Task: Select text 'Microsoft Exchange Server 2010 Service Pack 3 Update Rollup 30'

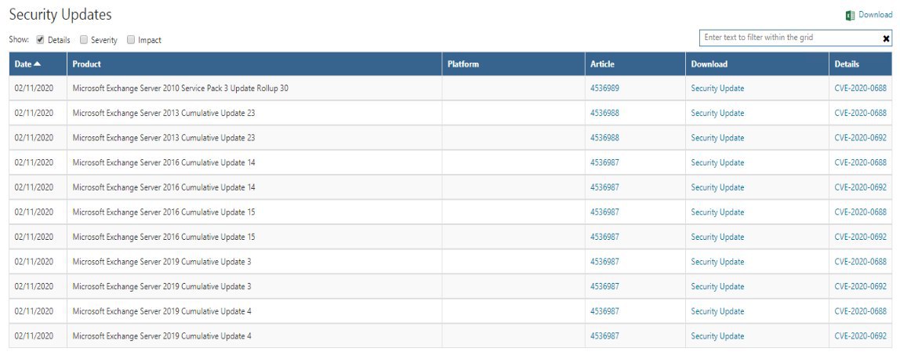Action: click(x=180, y=89)
